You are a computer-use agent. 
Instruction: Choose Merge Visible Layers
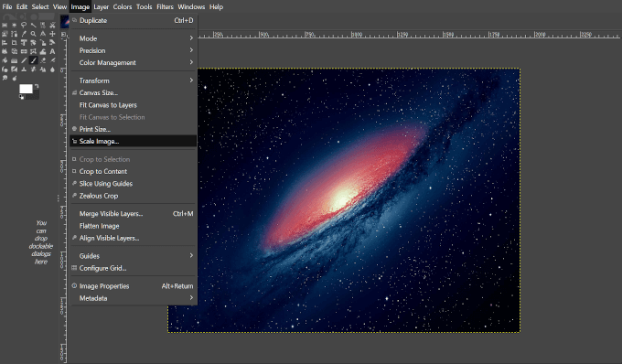tap(134, 214)
